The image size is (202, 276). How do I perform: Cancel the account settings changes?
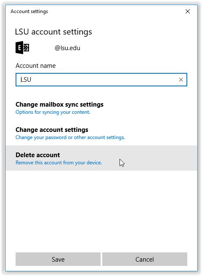(145, 259)
